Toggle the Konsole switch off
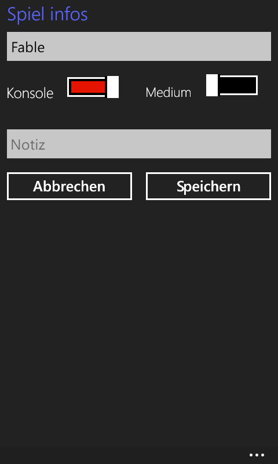This screenshot has height=464, width=278. click(x=93, y=87)
